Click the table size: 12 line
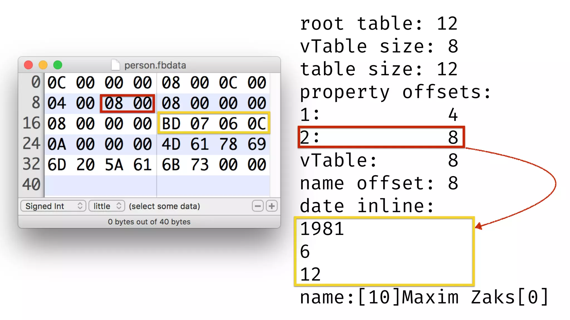This screenshot has width=570, height=320. [379, 69]
